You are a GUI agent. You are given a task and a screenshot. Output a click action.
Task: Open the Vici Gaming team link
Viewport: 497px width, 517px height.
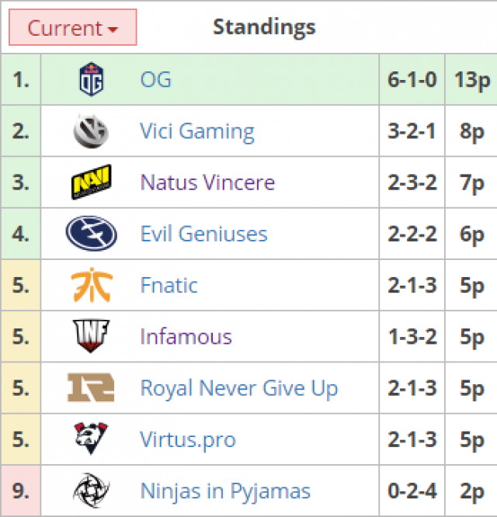coord(197,131)
